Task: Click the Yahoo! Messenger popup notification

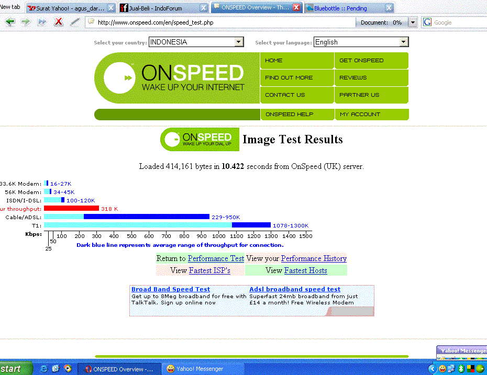Action: (462, 353)
